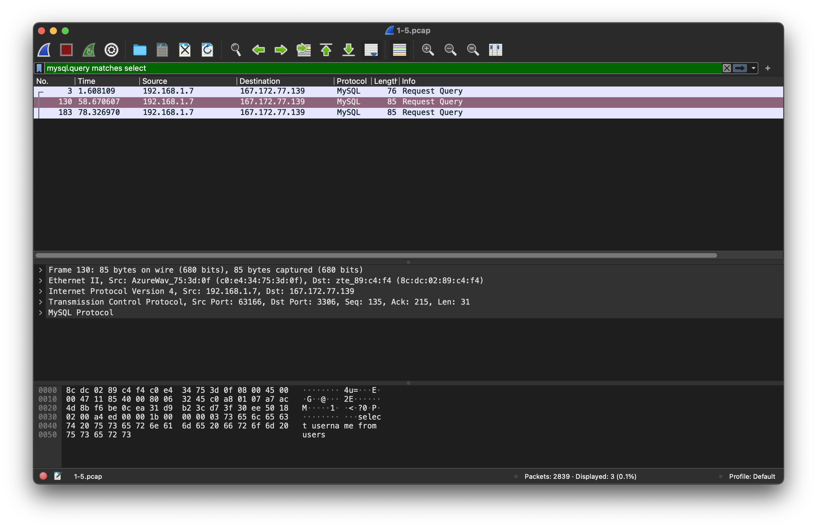The height and width of the screenshot is (528, 817).
Task: Open a capture file with the folder icon
Action: tap(140, 50)
